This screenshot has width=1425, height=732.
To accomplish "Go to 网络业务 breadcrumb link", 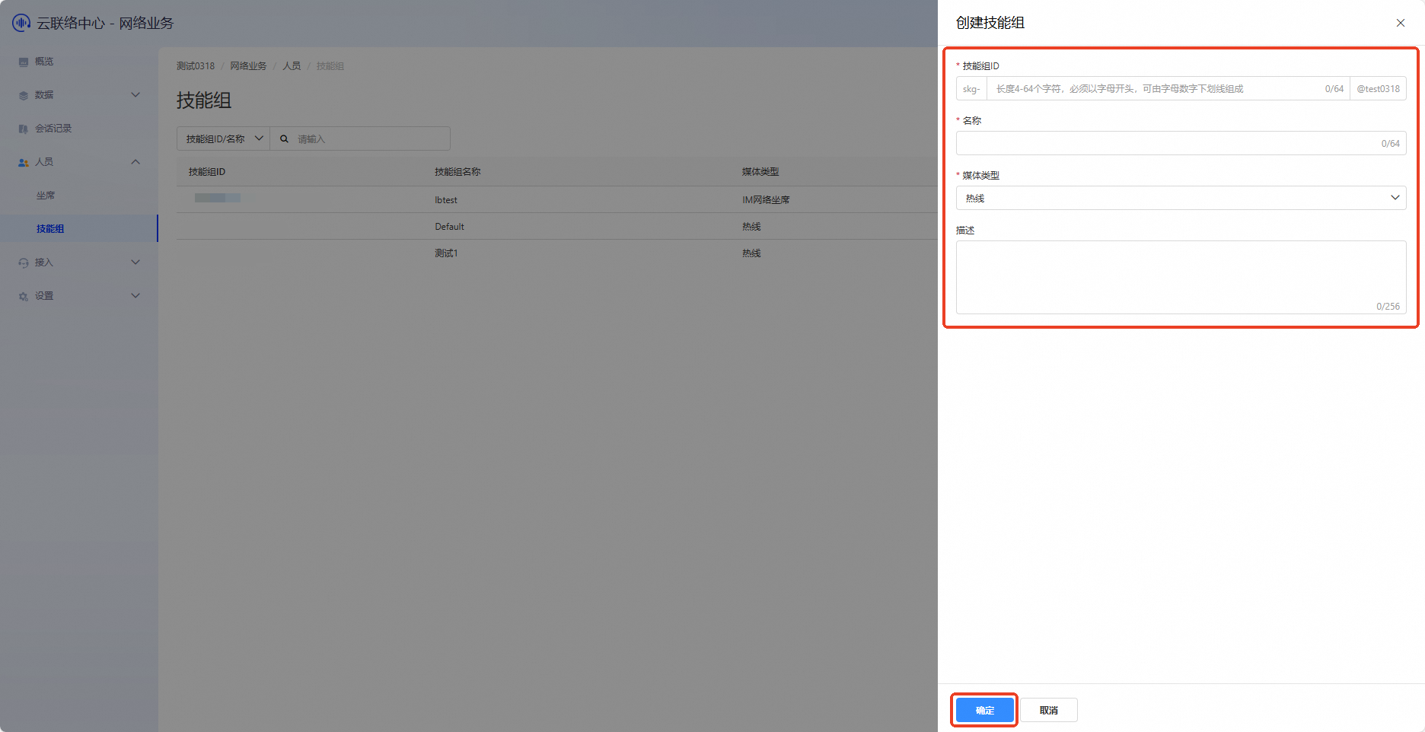I will coord(249,66).
